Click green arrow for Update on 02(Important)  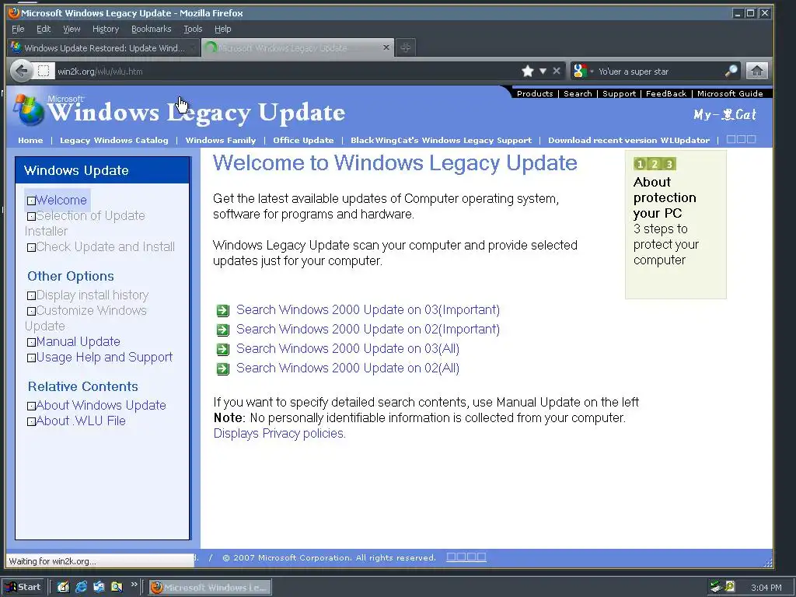click(x=223, y=330)
